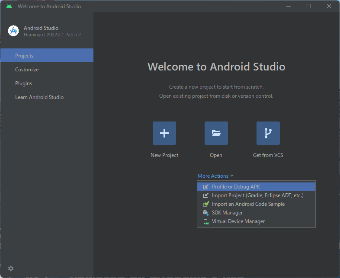The width and height of the screenshot is (340, 278).
Task: Click the Profile or Debug APK icon
Action: pyautogui.click(x=206, y=187)
